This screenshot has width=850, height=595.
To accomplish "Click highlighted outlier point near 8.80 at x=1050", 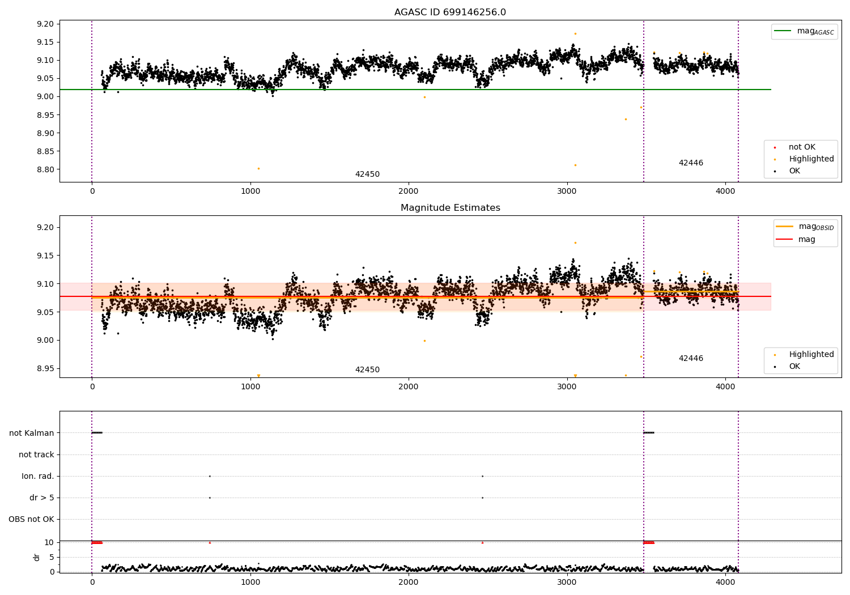I will tap(258, 168).
